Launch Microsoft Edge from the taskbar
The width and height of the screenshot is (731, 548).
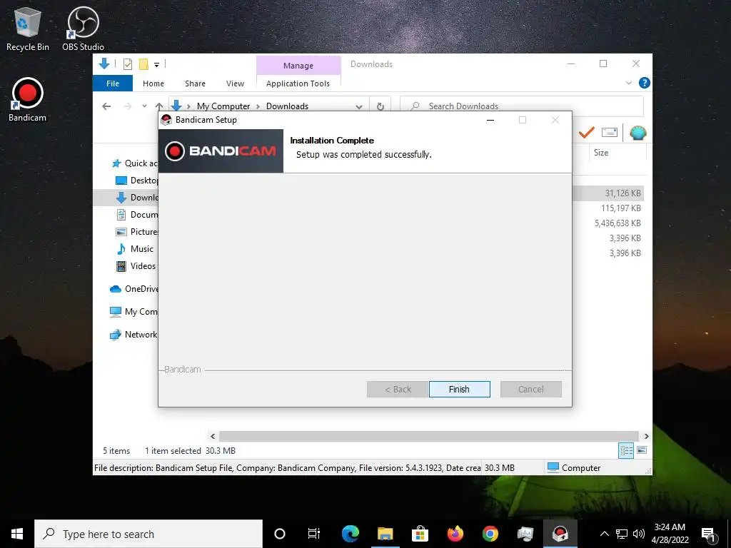pyautogui.click(x=350, y=534)
